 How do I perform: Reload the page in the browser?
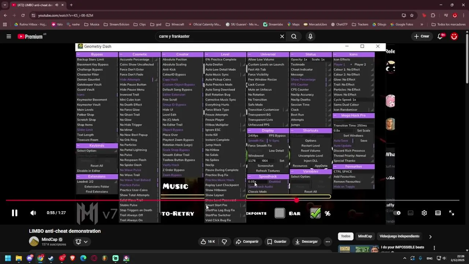tap(23, 15)
